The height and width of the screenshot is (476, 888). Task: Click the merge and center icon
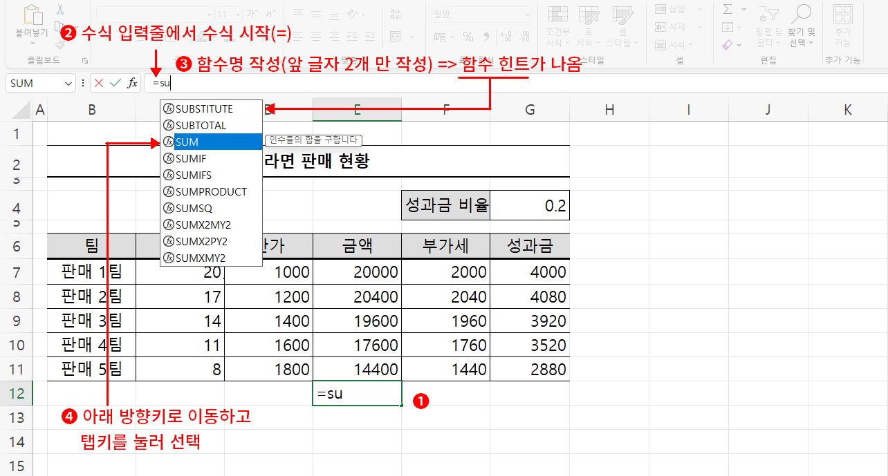coord(396,36)
